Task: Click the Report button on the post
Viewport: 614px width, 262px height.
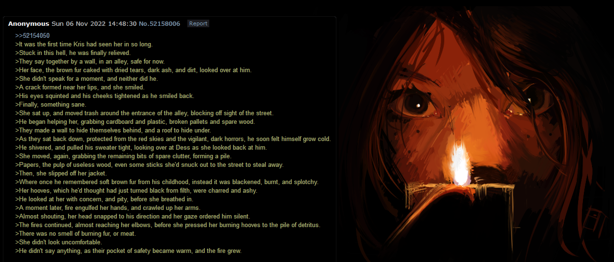Action: [x=198, y=23]
